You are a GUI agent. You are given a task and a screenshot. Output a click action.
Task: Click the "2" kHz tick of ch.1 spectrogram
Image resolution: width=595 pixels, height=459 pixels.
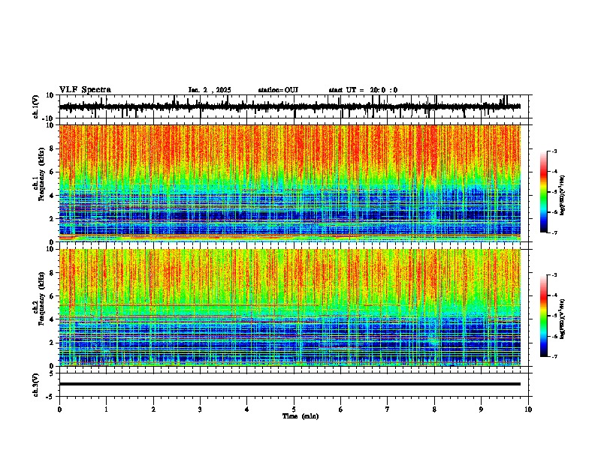click(52, 219)
